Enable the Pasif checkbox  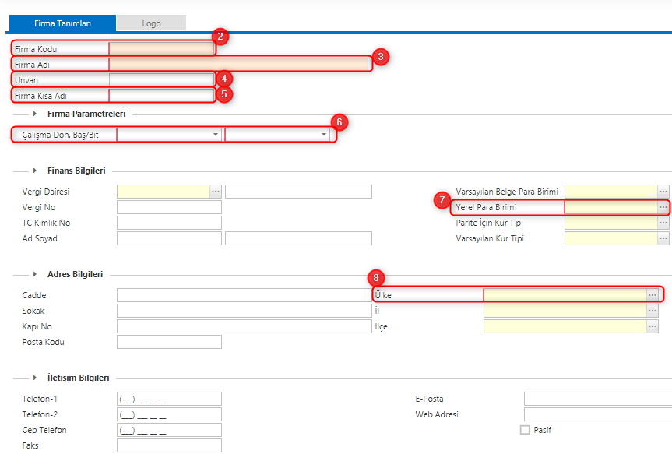[x=524, y=429]
